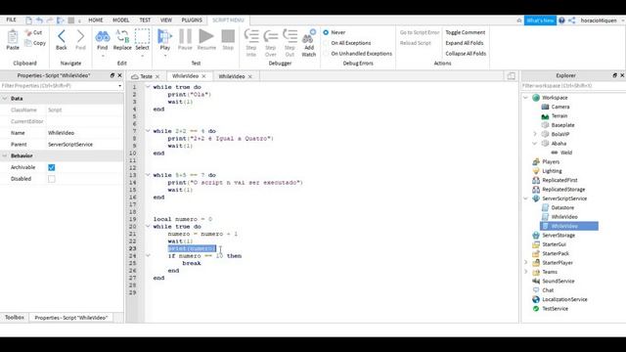Click the Step Out debugger icon
Image resolution: width=626 pixels, height=352 pixels.
click(x=290, y=36)
